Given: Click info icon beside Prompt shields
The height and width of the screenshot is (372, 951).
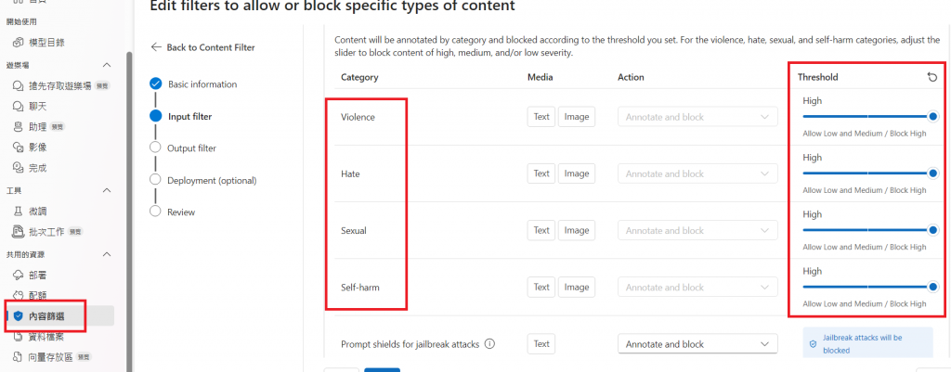Looking at the screenshot, I should click(x=489, y=344).
